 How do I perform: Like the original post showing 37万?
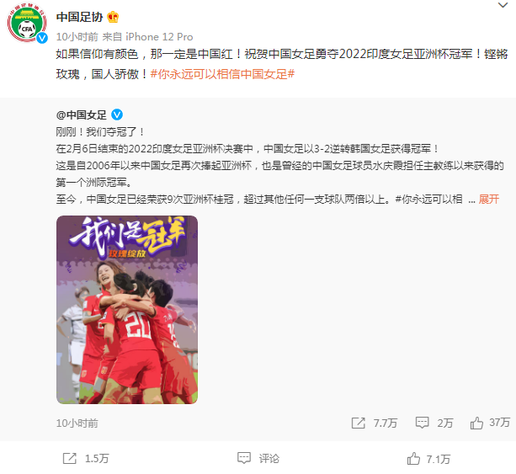490,423
